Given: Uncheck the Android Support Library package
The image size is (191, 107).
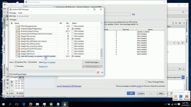Looking at the screenshot, I should 17,31.
